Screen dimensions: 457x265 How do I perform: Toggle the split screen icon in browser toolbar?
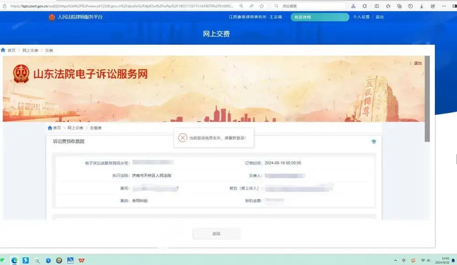[x=377, y=6]
